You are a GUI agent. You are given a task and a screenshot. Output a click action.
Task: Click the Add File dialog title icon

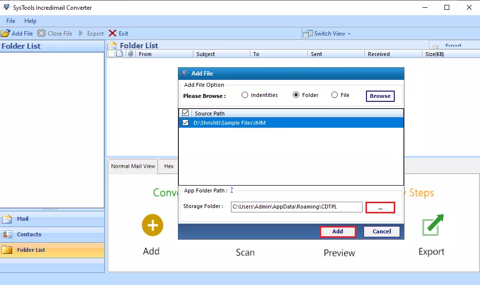(x=184, y=74)
